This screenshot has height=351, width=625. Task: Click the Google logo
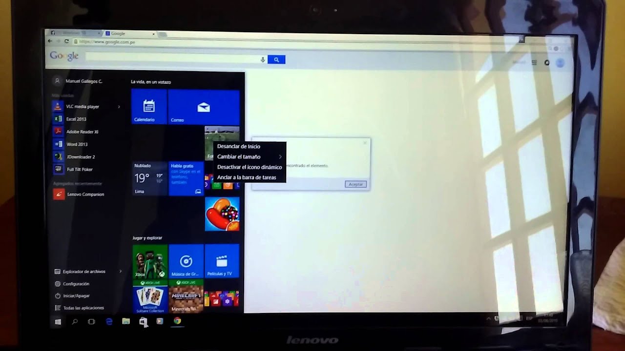point(64,56)
